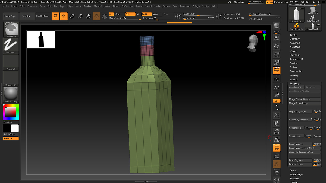Click the BPR render icon
This screenshot has width=326, height=183.
277,26
